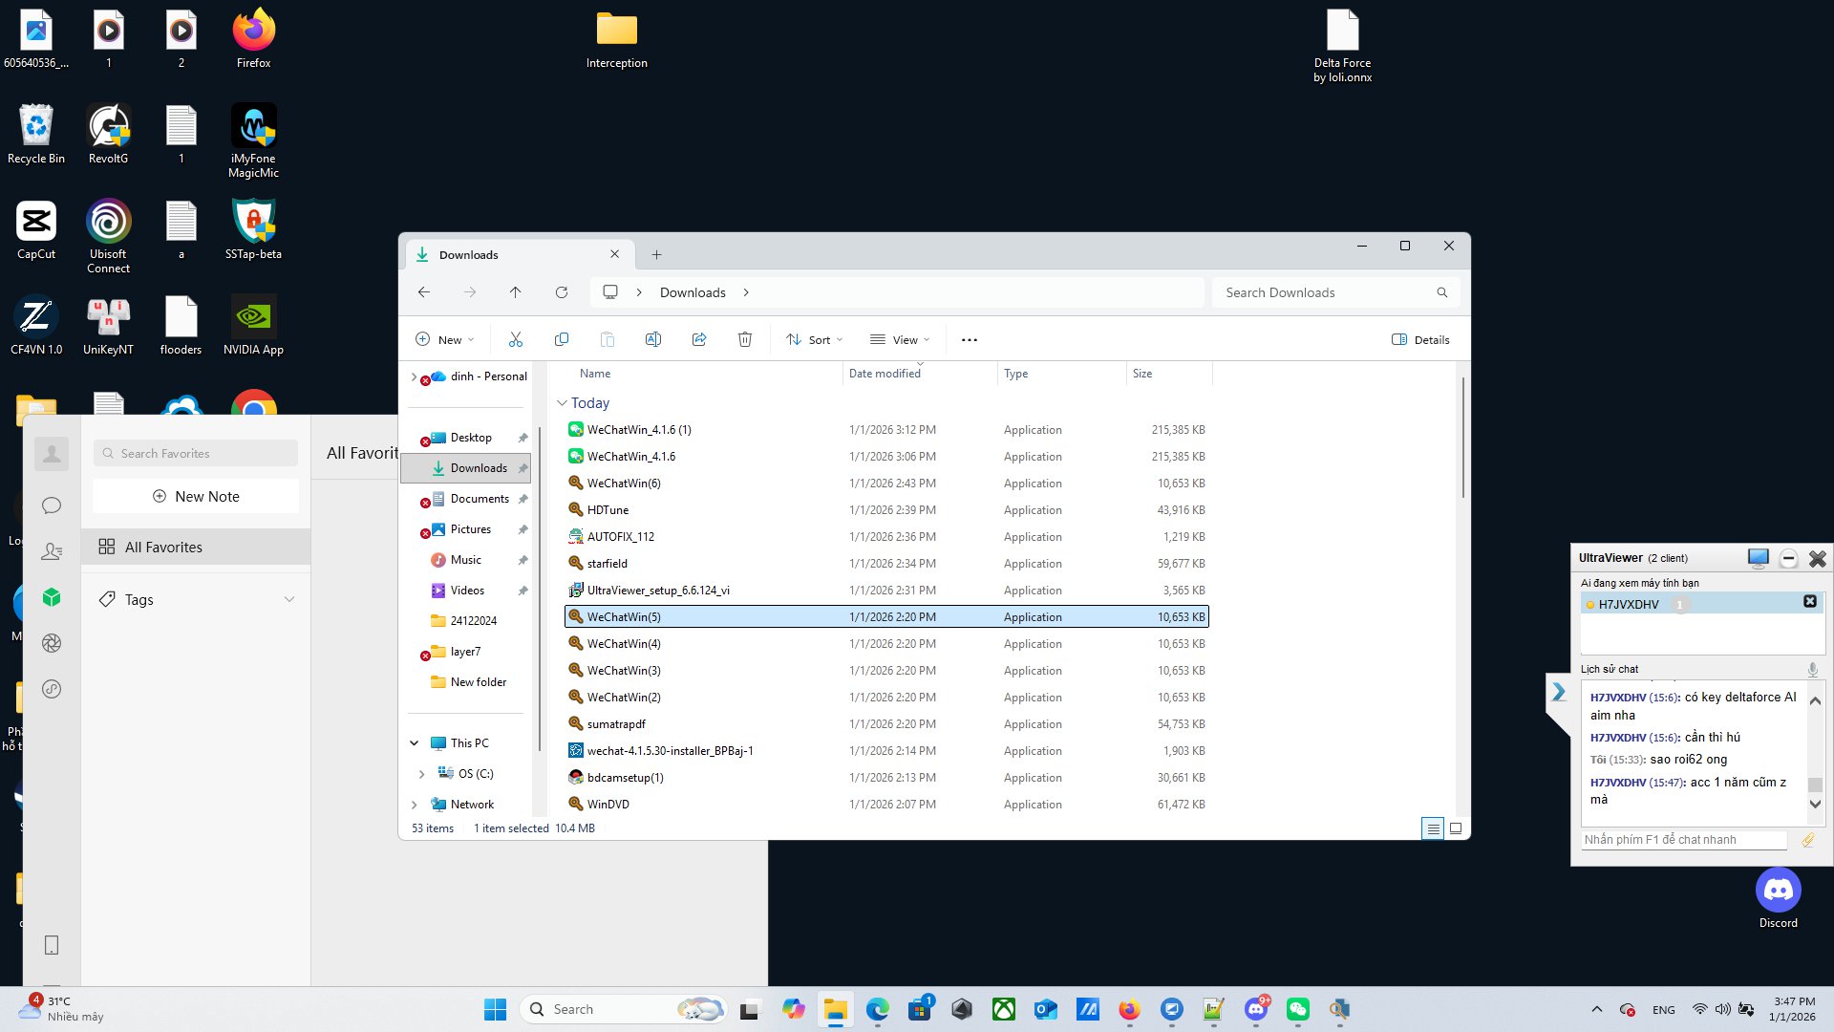
Task: Switch to details list view in status bar
Action: pyautogui.click(x=1433, y=828)
